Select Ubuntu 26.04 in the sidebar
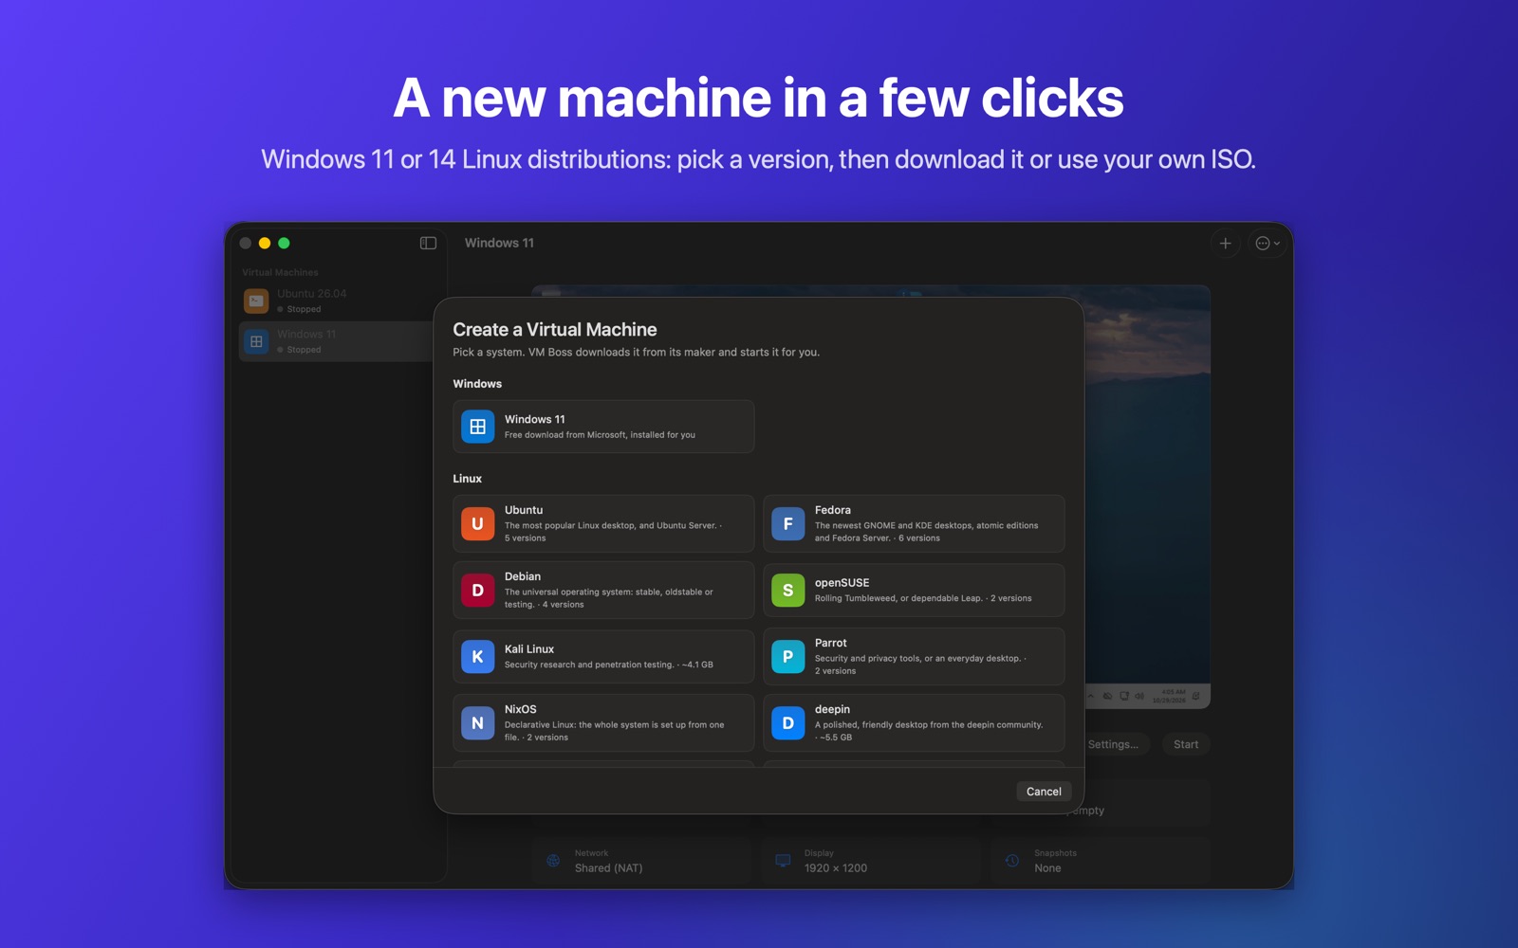Viewport: 1518px width, 948px height. (337, 301)
